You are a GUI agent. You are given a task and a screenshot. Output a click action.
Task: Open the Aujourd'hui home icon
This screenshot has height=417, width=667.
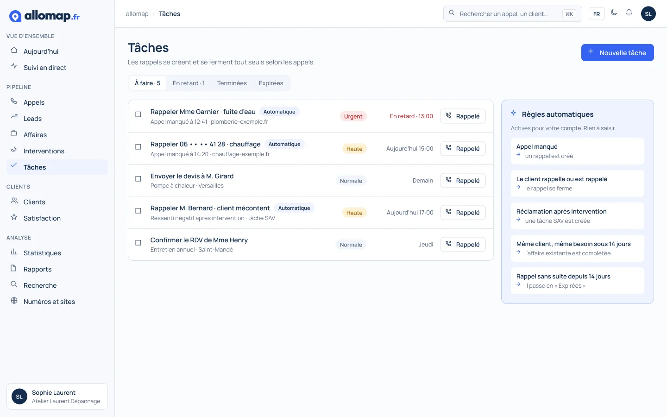(x=14, y=51)
